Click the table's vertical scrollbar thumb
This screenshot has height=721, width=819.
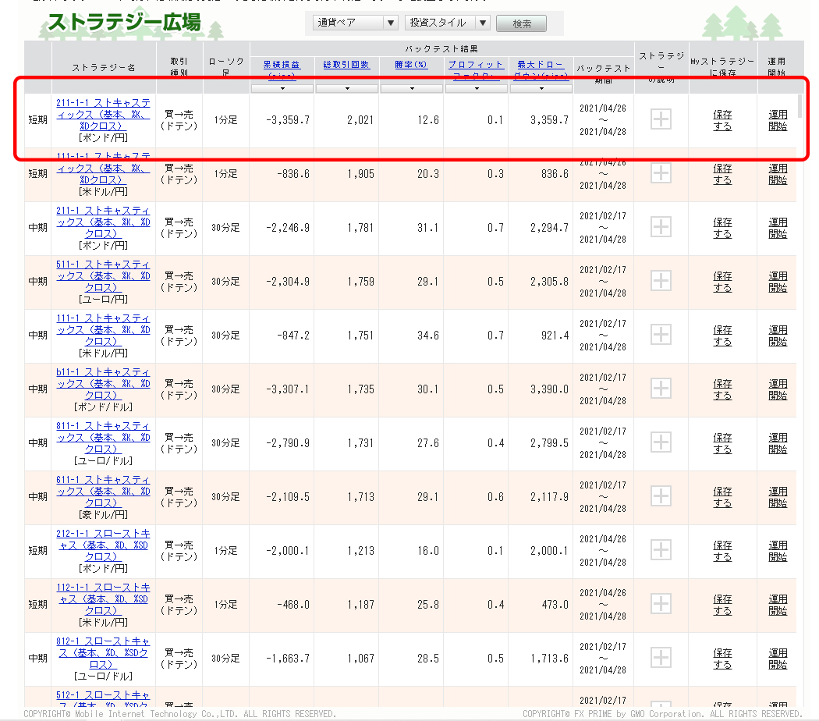point(799,106)
